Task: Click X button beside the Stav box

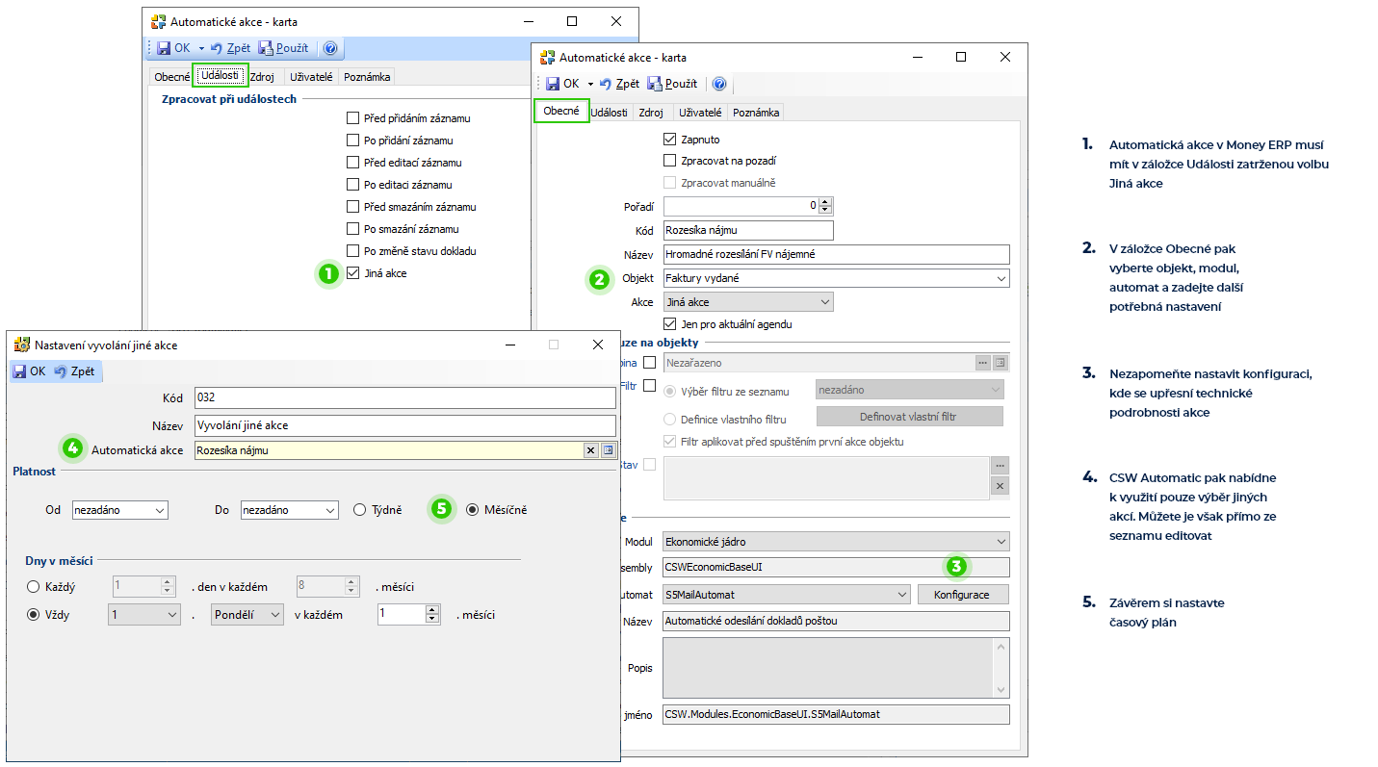Action: 1000,486
